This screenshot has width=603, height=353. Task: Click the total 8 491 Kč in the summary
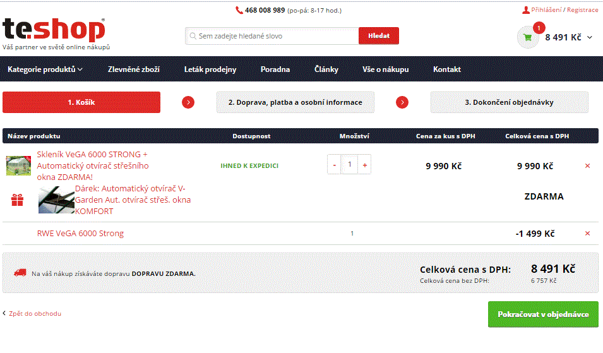coord(553,269)
